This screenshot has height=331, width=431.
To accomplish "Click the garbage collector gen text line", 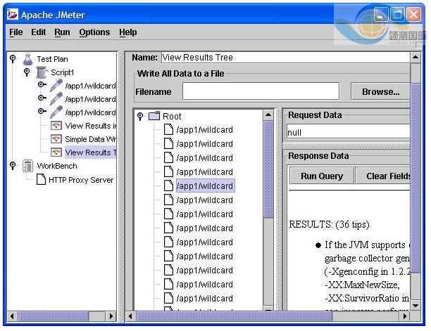I will (367, 259).
